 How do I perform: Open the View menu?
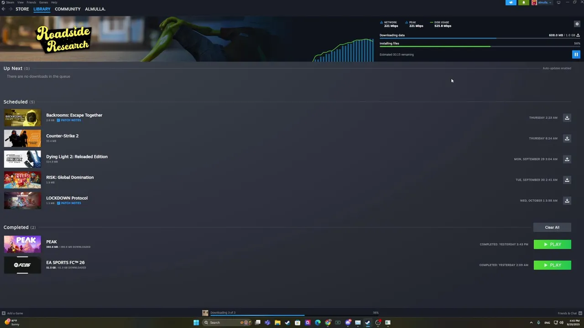point(21,2)
